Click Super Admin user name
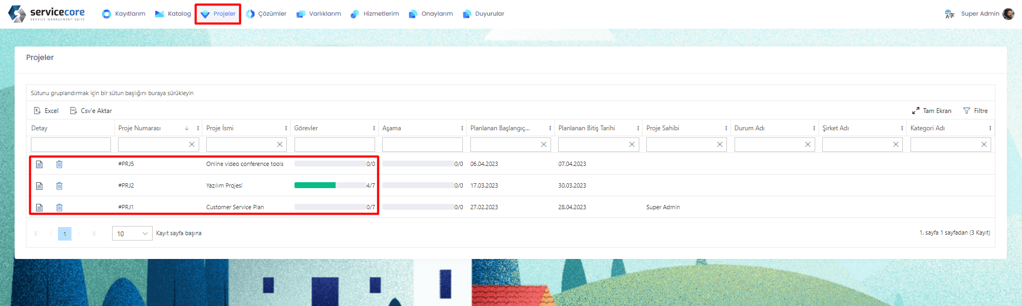 coord(980,14)
